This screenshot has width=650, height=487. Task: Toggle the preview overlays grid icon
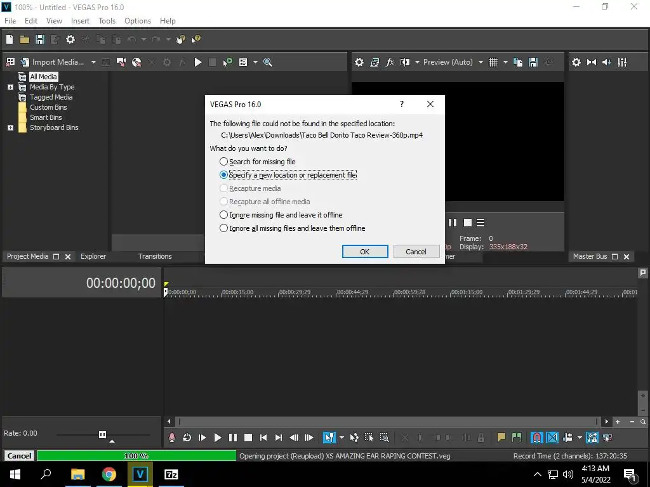[x=493, y=62]
